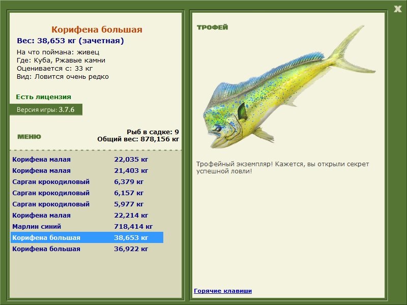The width and height of the screenshot is (407, 305).
Task: Click the Трофейный экземпляр description text
Action: 282,168
